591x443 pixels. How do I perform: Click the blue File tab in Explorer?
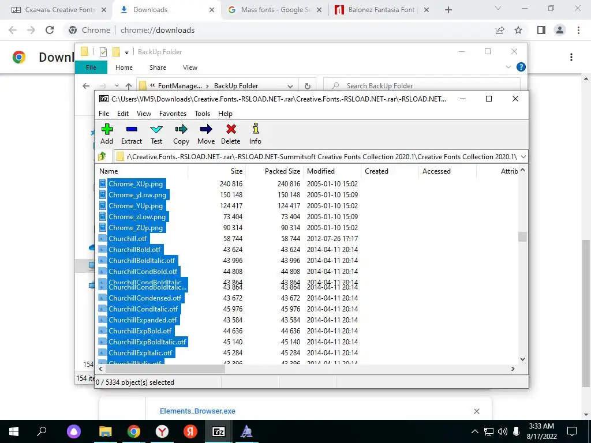(x=91, y=67)
